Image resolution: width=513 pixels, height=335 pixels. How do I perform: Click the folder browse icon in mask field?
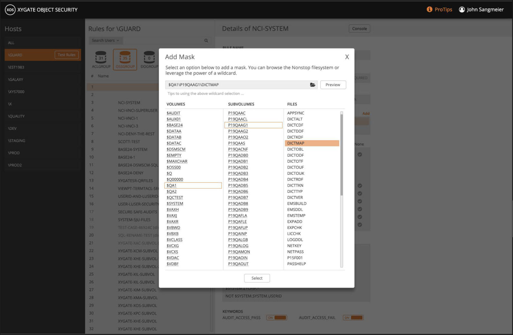coord(312,85)
